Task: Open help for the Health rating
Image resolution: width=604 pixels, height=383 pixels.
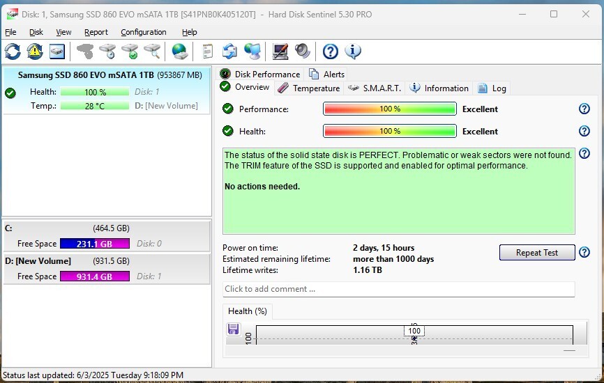Action: coord(584,131)
